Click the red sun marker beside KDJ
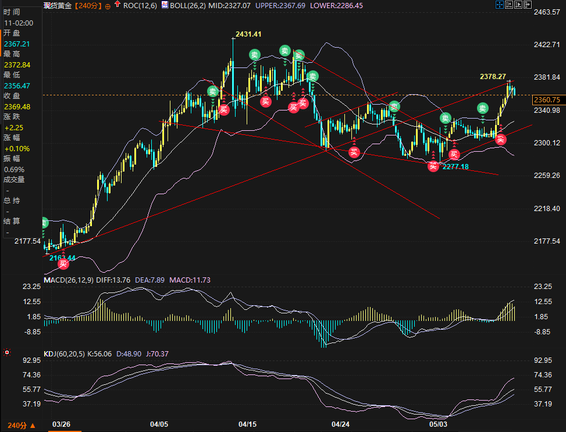566x432 pixels. coord(6,352)
